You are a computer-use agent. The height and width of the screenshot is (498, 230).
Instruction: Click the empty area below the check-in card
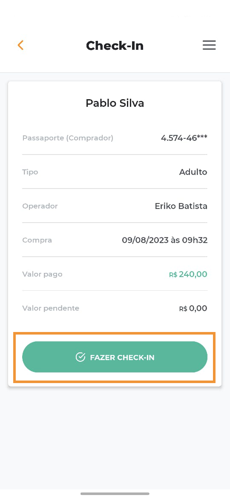point(115,438)
